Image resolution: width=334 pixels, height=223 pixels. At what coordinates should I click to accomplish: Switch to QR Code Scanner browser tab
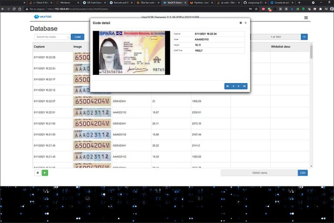(94, 3)
